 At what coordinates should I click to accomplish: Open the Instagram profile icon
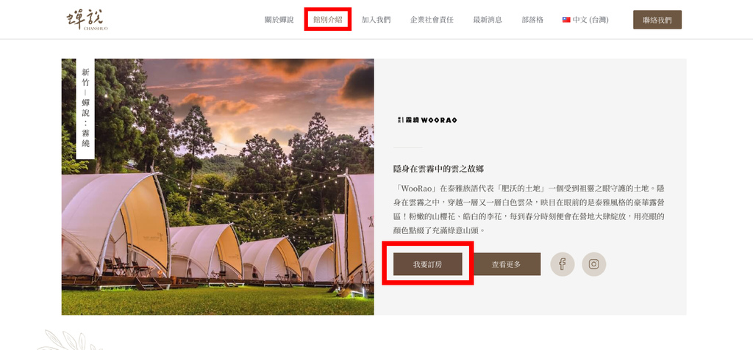(594, 264)
